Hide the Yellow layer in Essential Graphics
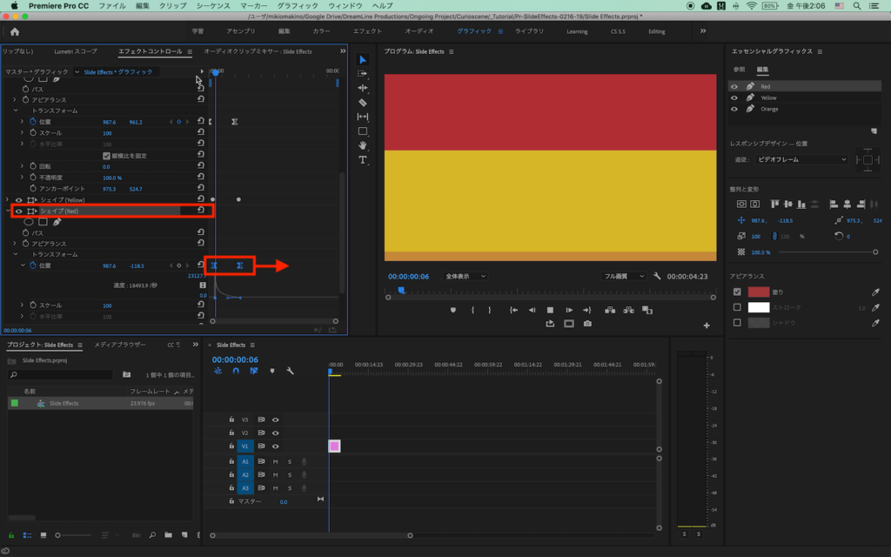This screenshot has height=557, width=891. pos(734,97)
